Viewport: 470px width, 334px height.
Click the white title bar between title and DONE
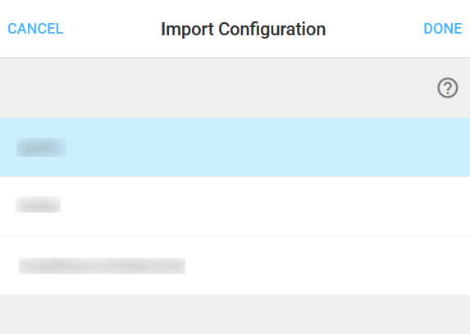[375, 29]
